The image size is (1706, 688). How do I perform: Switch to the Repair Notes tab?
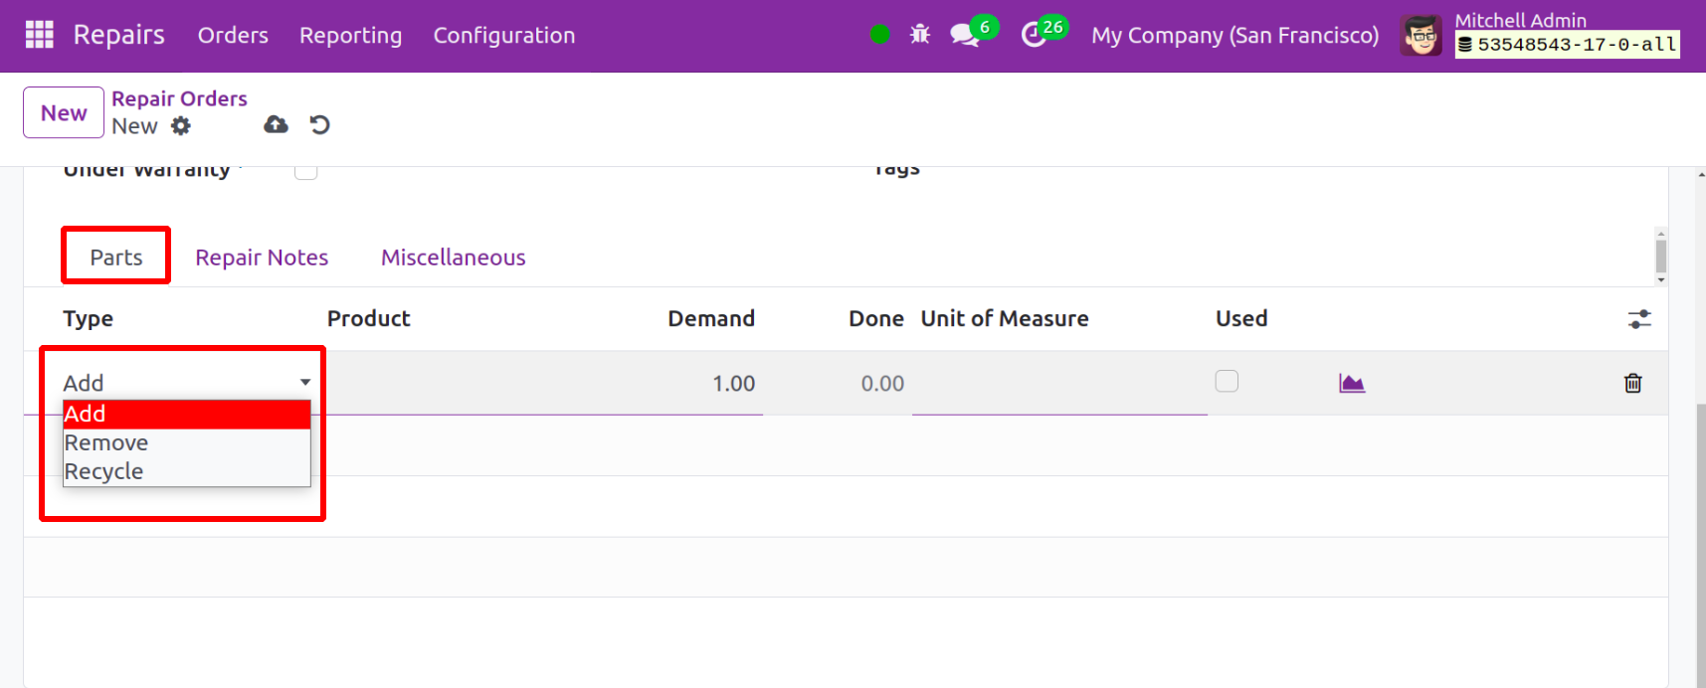pos(262,258)
